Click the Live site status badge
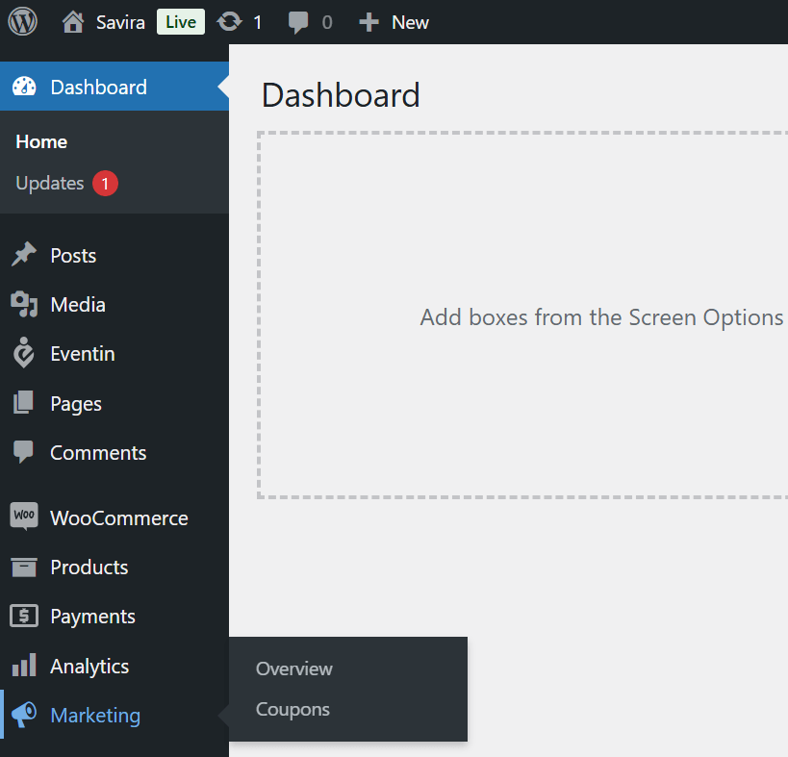The image size is (788, 757). click(x=181, y=22)
